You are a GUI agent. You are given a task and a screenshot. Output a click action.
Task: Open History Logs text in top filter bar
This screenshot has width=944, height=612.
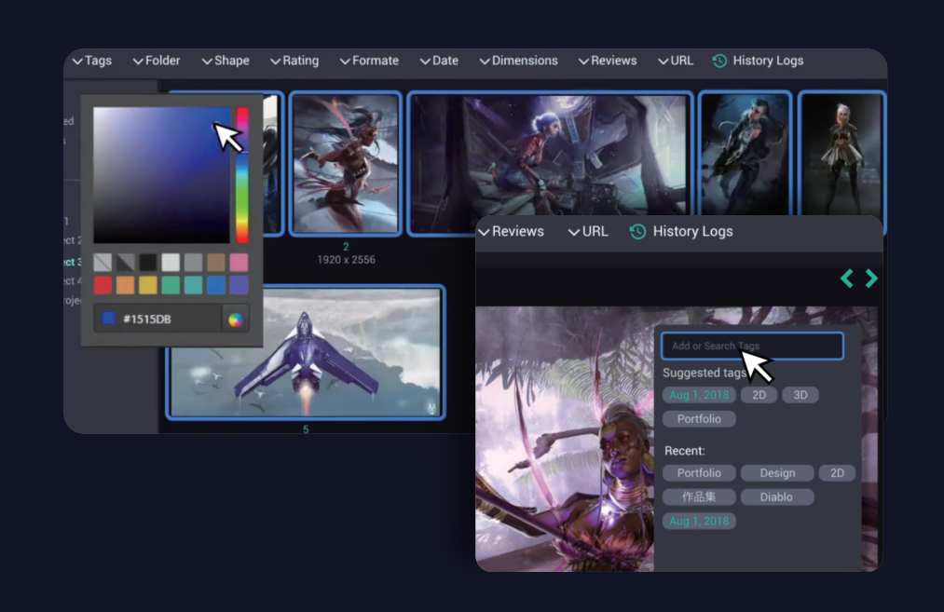click(x=768, y=61)
